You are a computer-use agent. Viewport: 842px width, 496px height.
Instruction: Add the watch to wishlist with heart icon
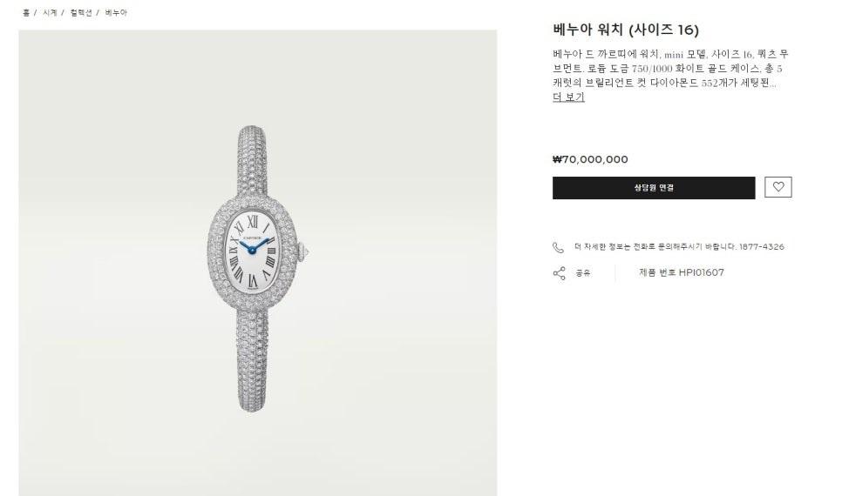[x=778, y=187]
